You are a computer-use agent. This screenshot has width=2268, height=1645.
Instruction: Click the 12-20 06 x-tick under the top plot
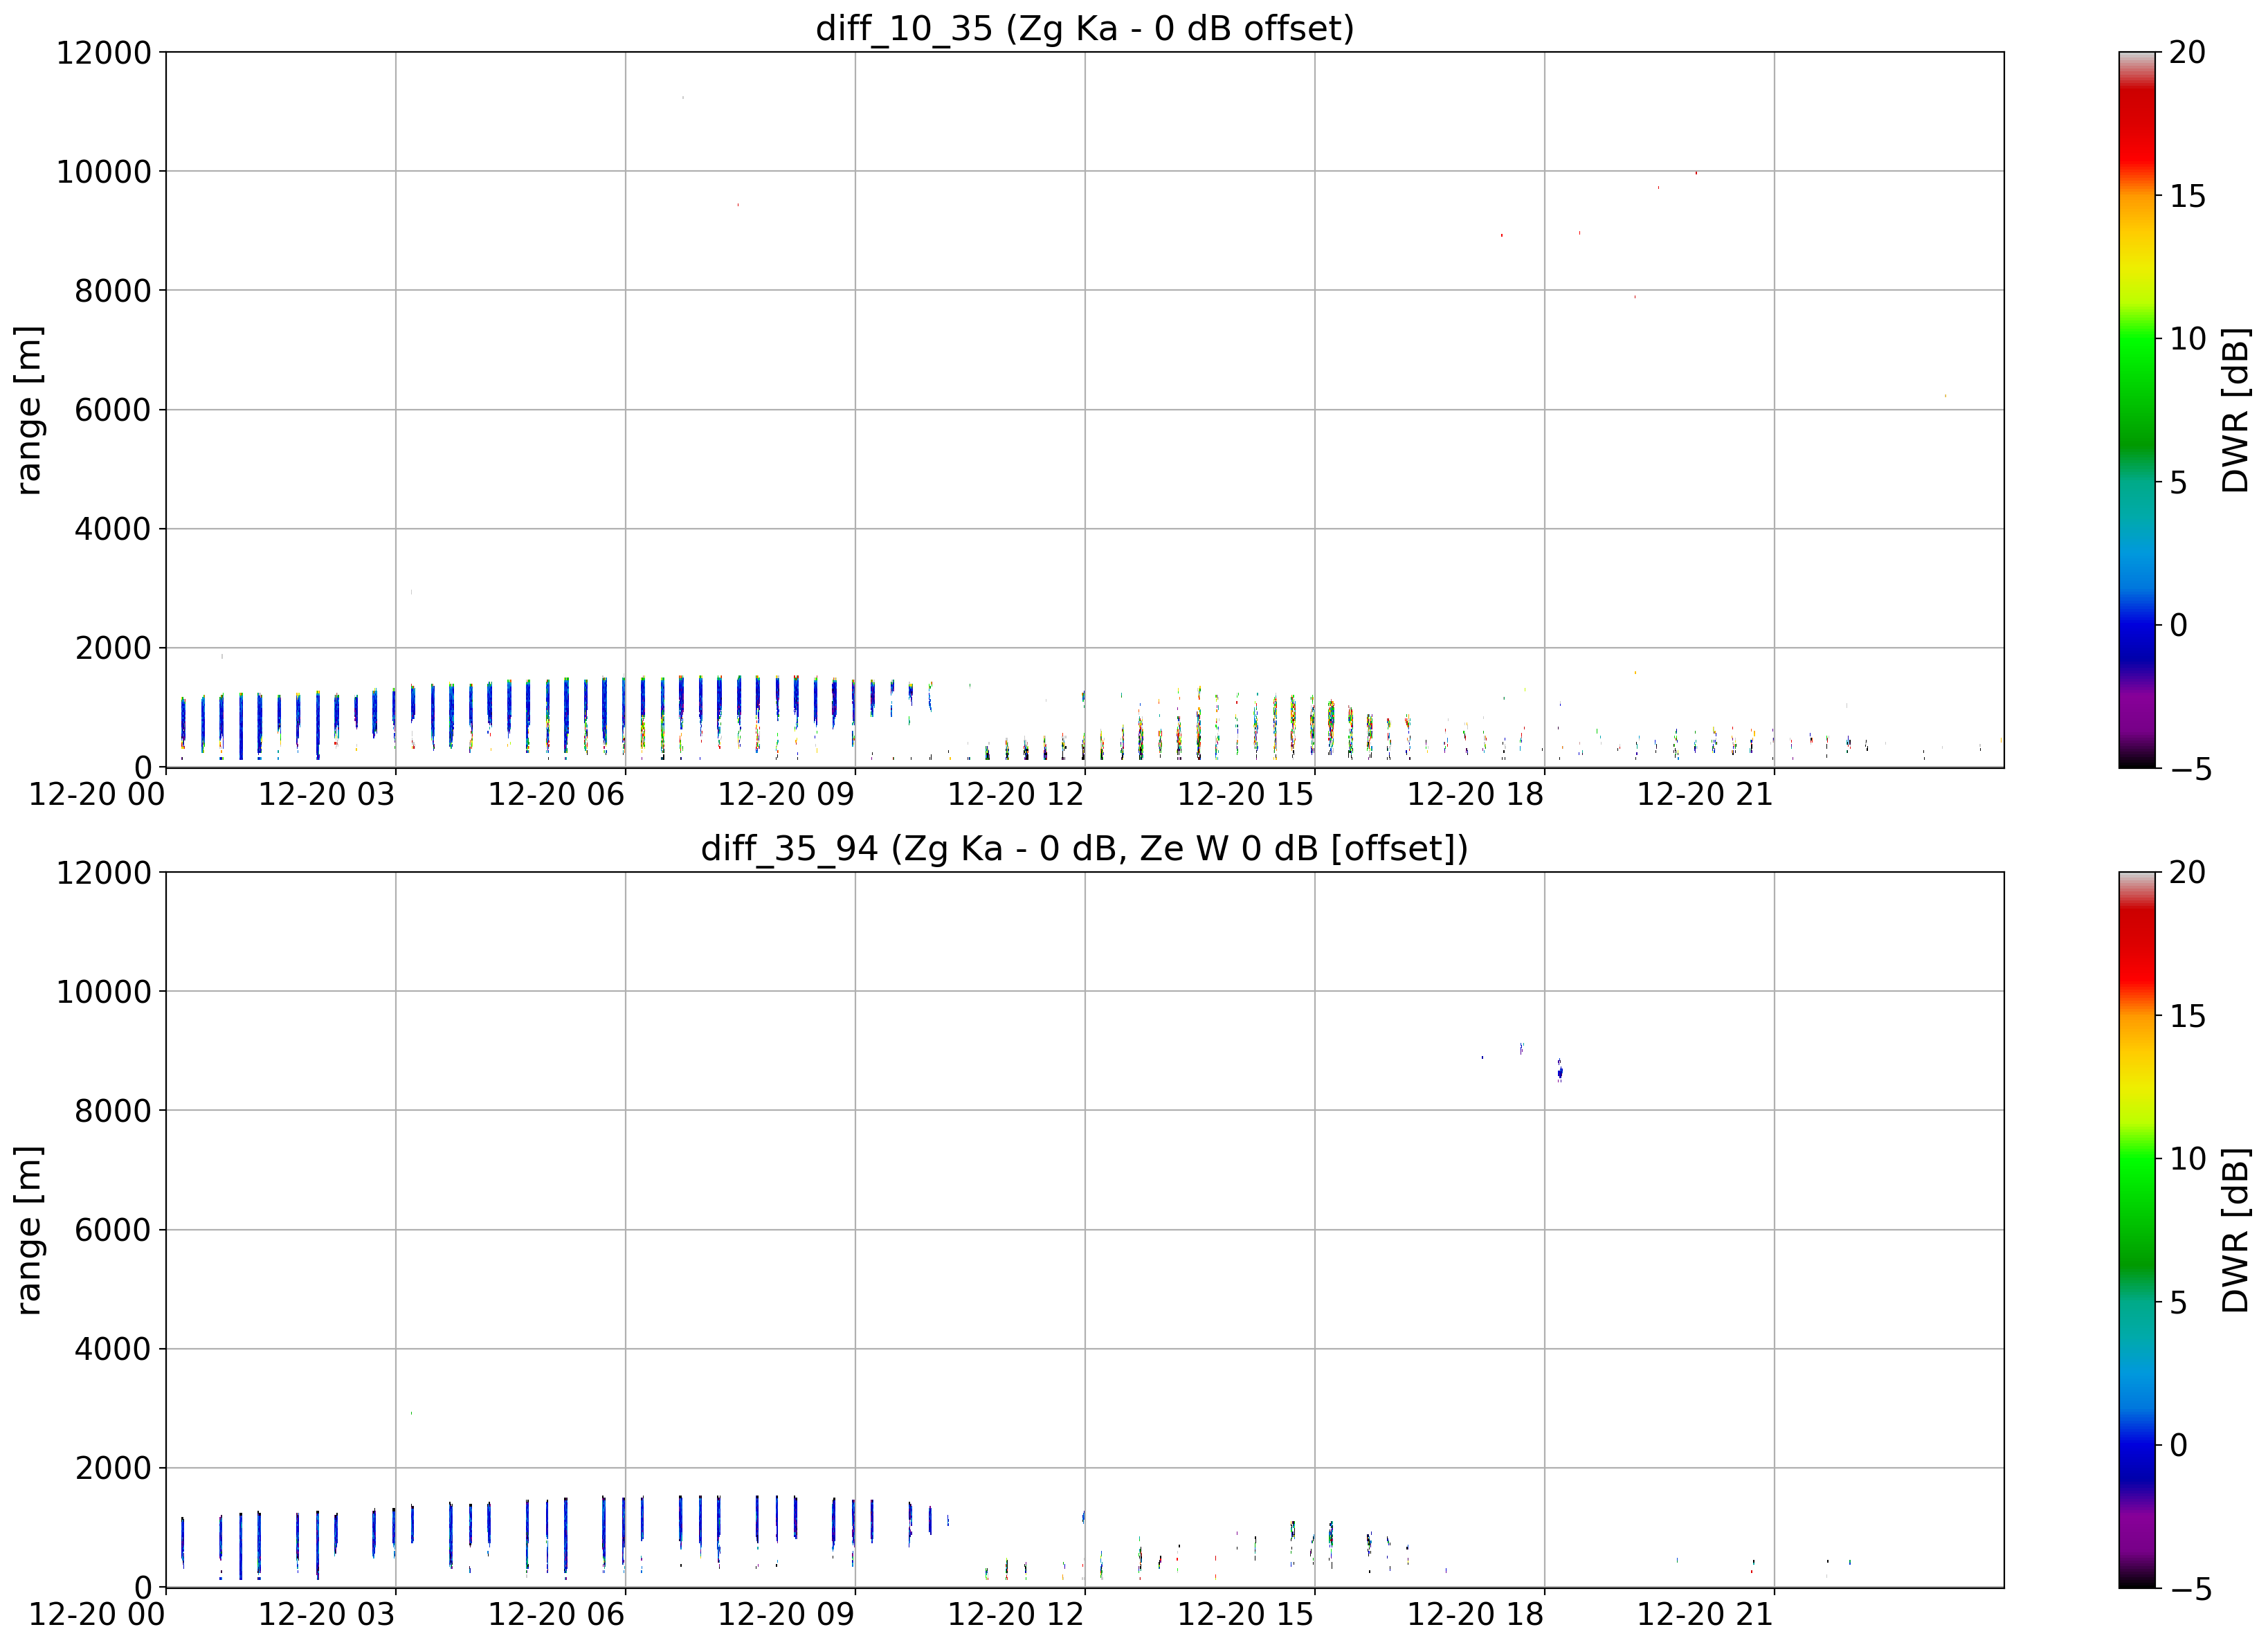556,795
